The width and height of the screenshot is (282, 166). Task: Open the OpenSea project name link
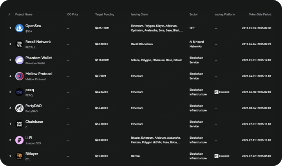tap(33, 26)
